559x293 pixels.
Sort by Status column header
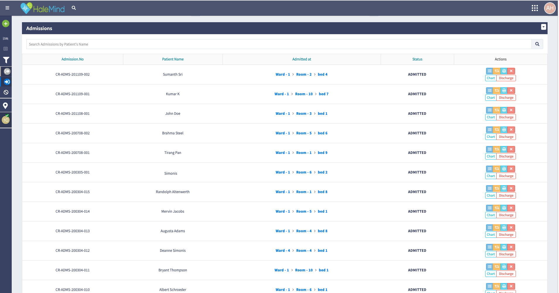tap(417, 59)
